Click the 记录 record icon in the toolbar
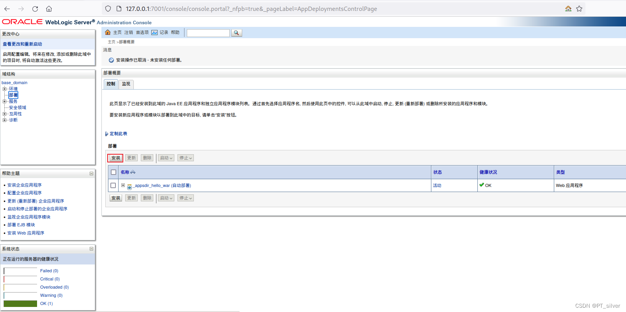The image size is (626, 312). pos(154,32)
